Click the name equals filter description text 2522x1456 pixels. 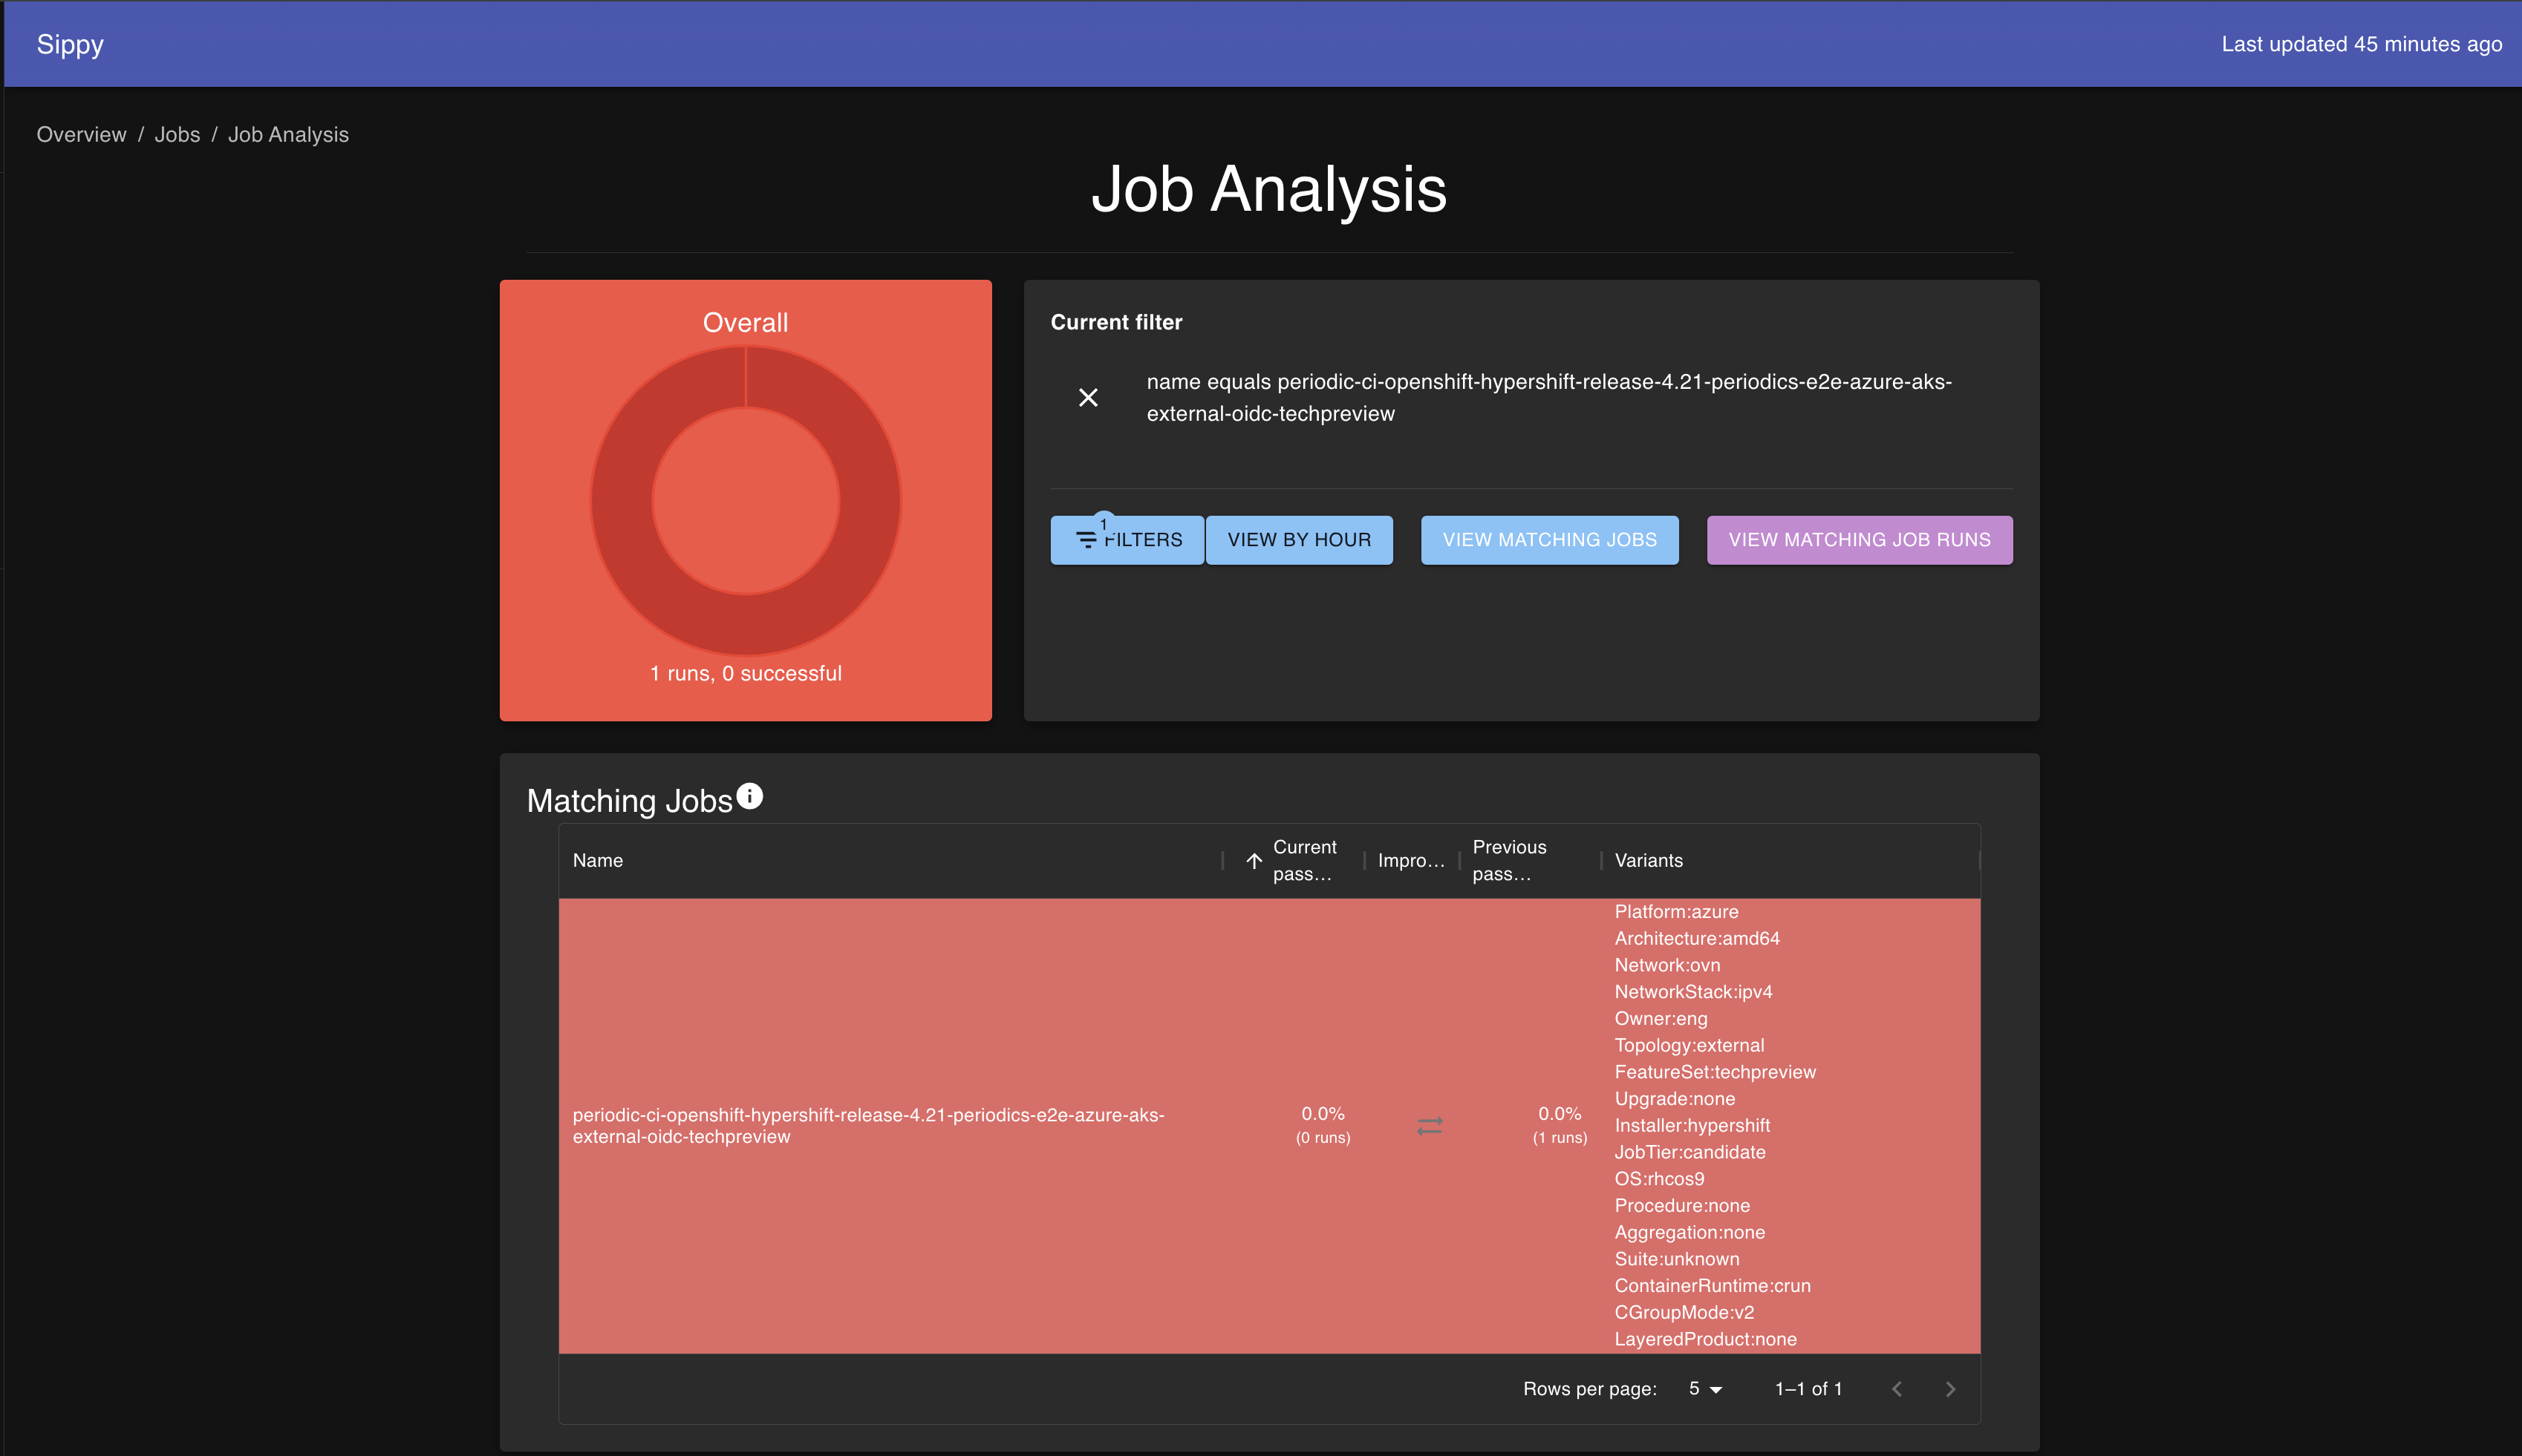click(x=1548, y=398)
